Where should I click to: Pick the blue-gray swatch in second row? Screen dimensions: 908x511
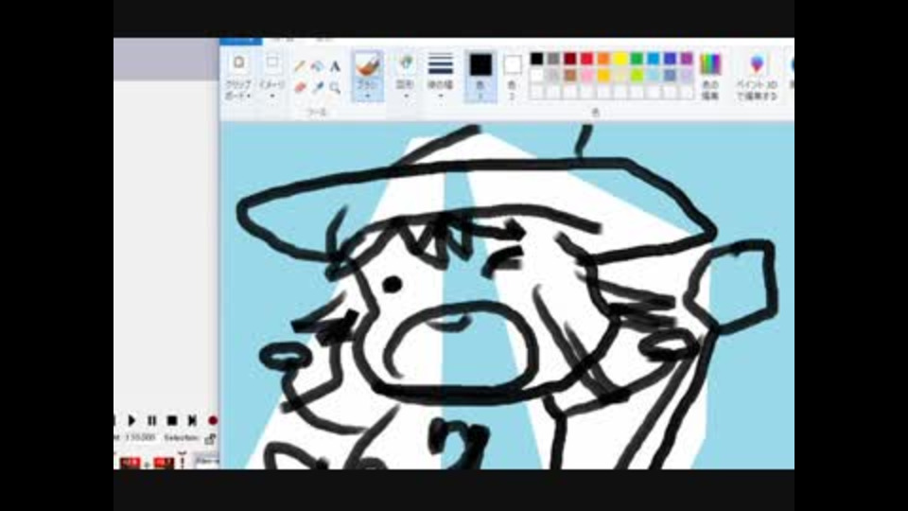670,76
